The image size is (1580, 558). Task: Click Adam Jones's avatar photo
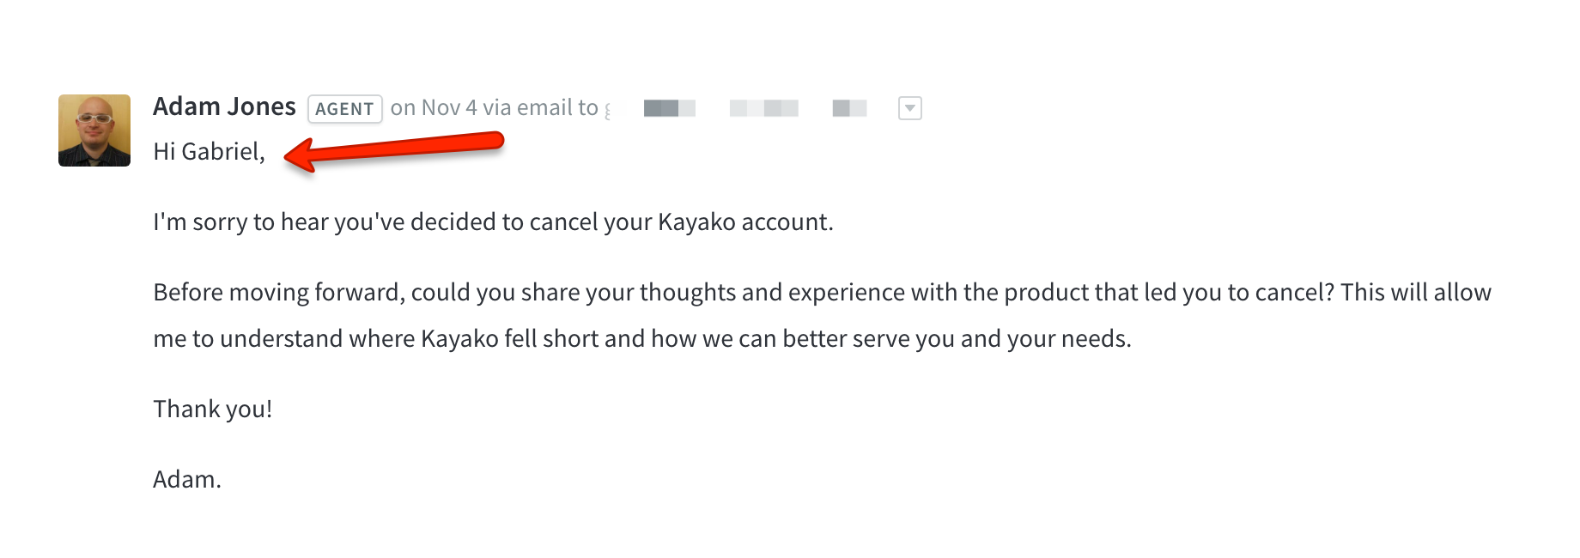tap(94, 130)
